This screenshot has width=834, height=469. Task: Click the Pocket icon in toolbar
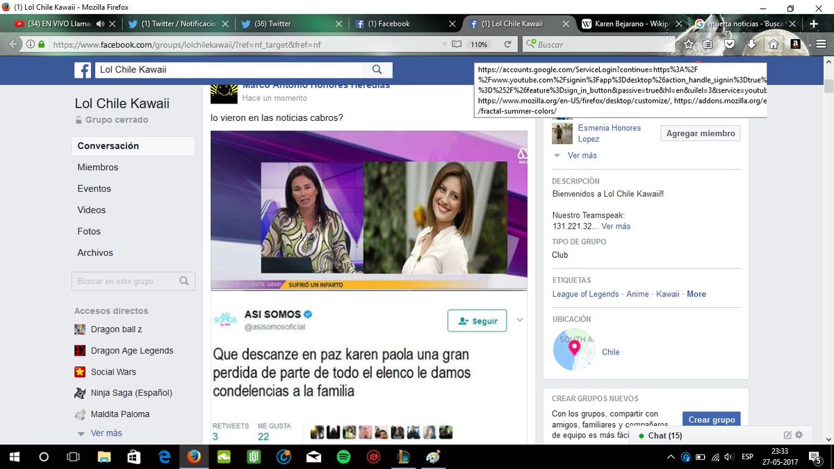pos(730,44)
